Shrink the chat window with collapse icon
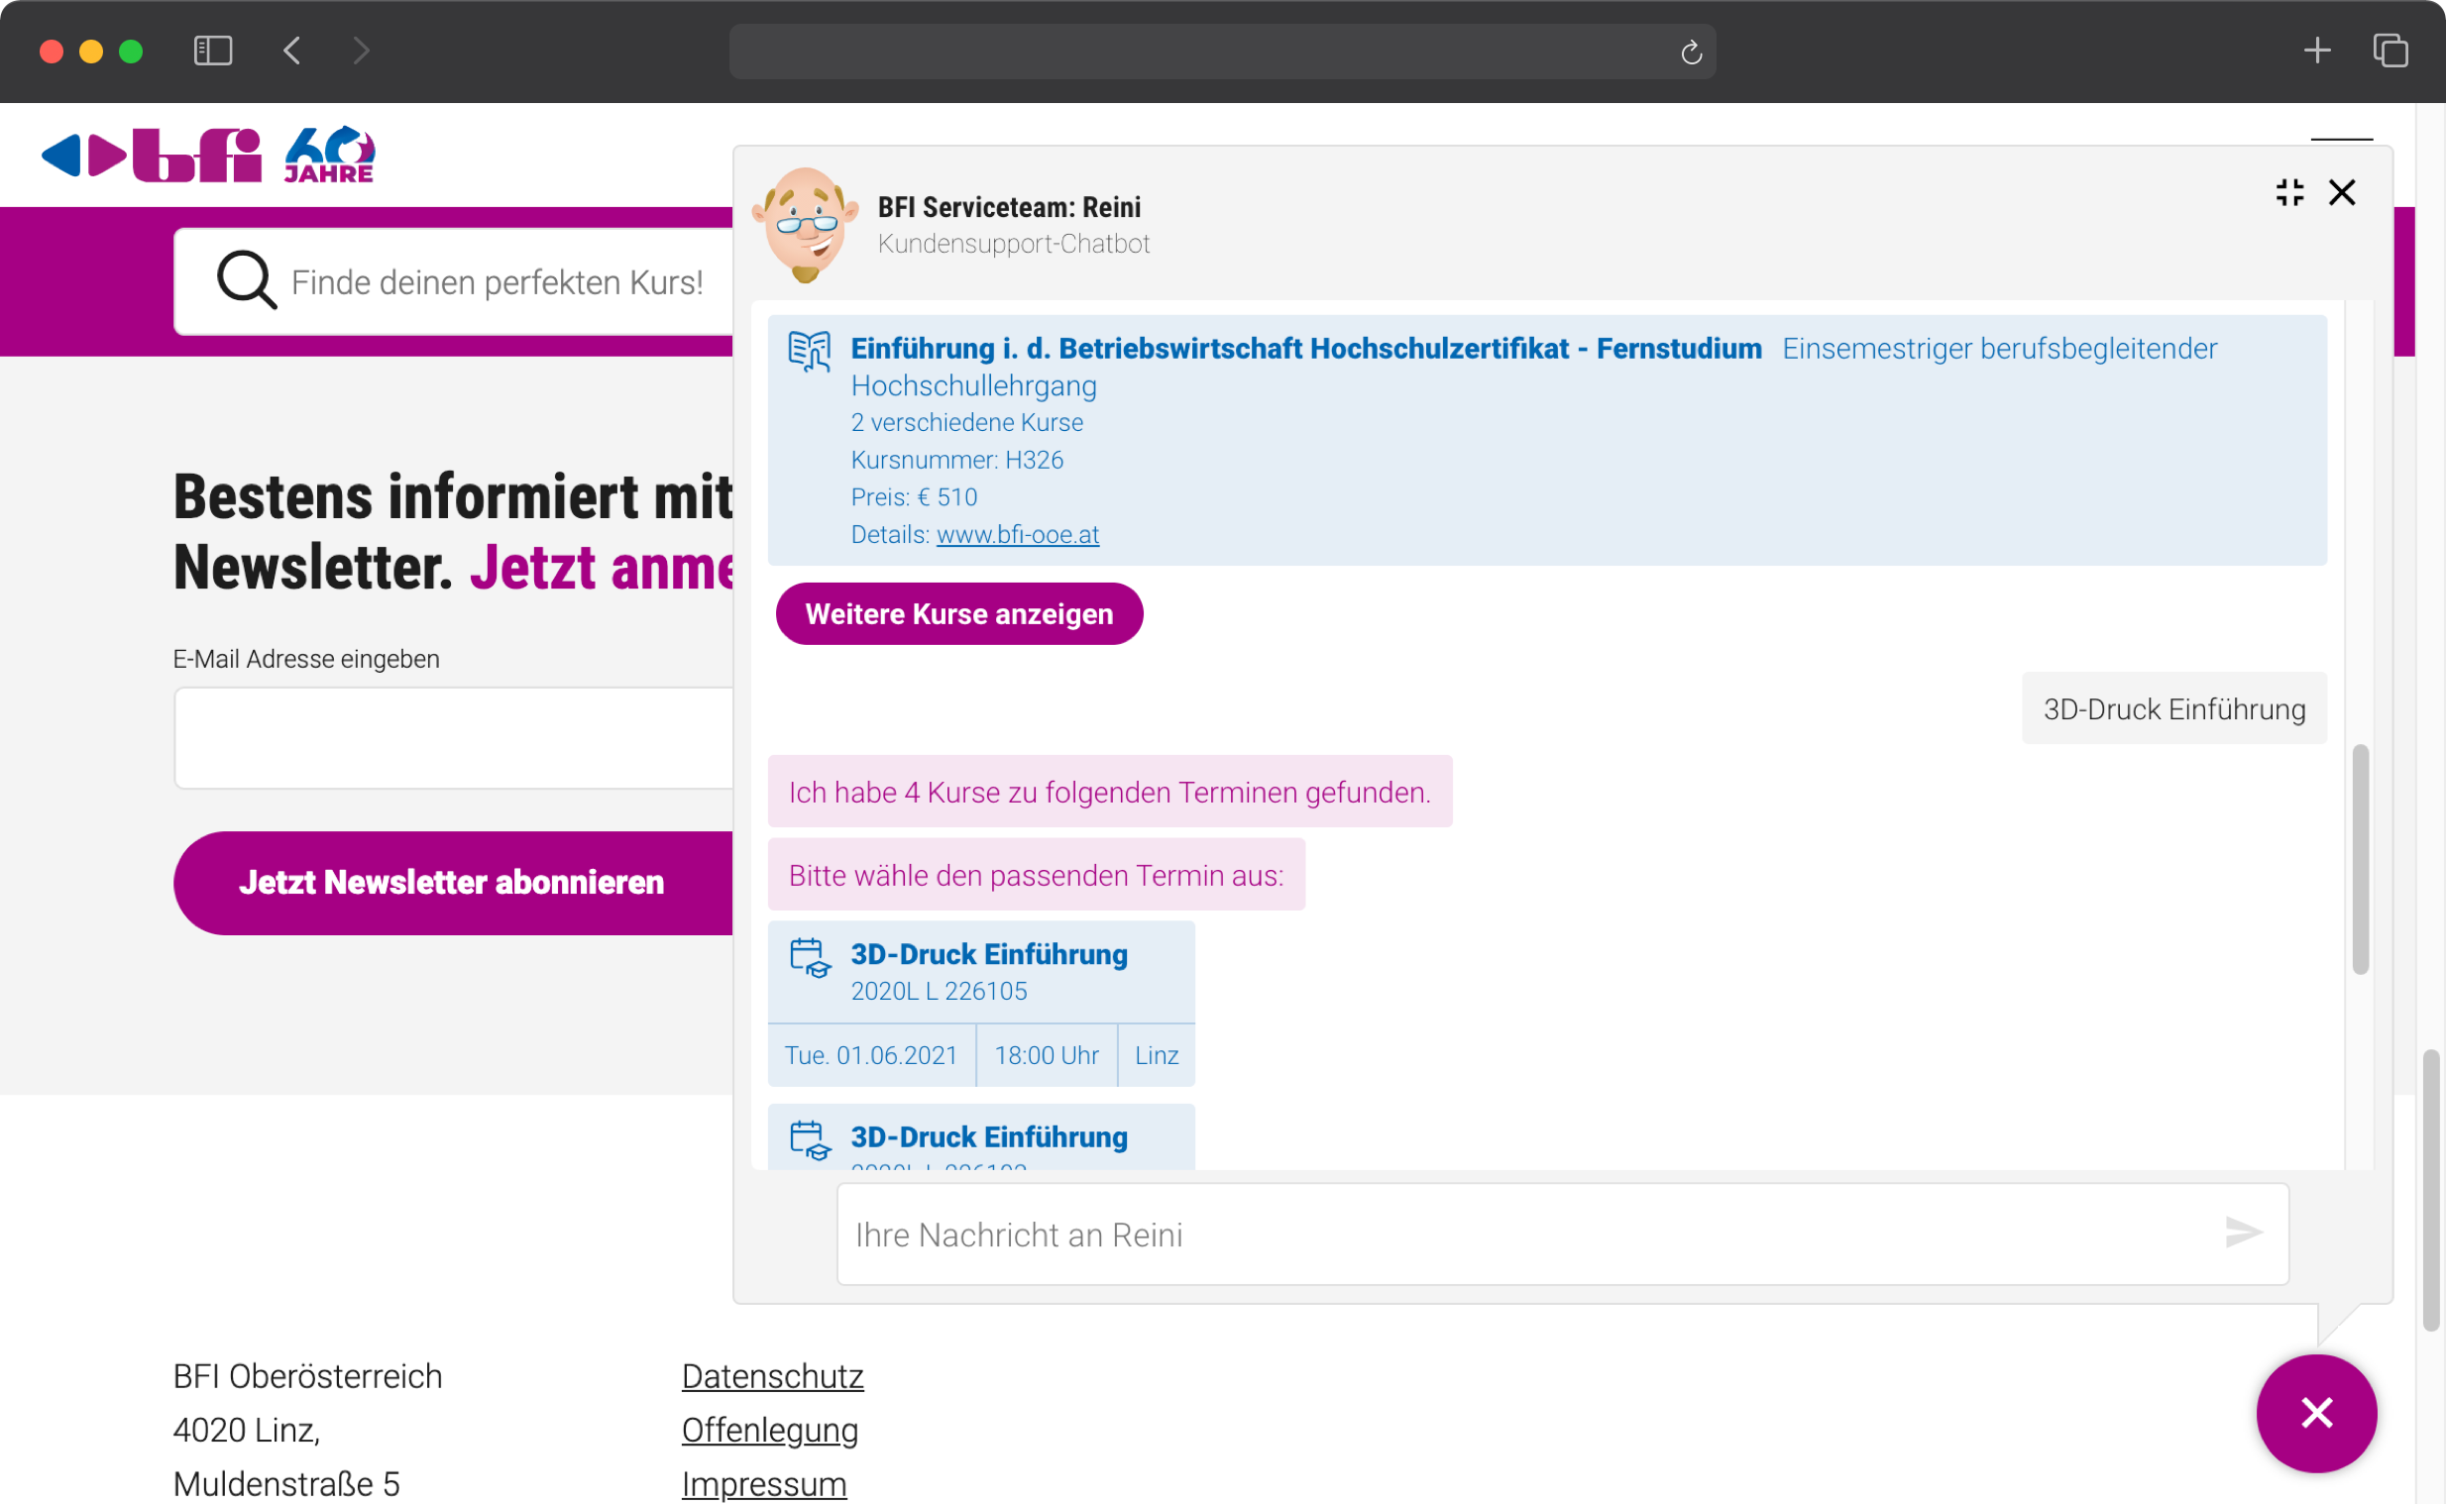2446x1504 pixels. (2288, 192)
